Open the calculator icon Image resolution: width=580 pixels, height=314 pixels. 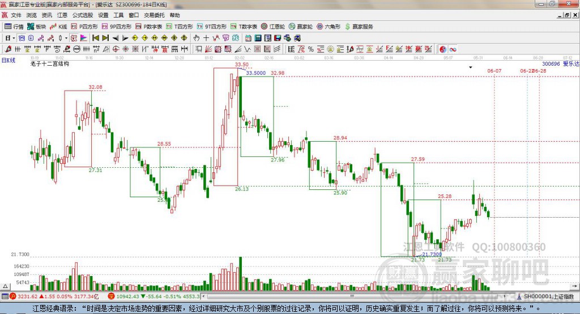pos(258,38)
